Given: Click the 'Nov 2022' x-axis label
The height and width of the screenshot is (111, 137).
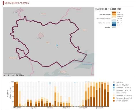Looking at the screenshot, I should [83, 108].
